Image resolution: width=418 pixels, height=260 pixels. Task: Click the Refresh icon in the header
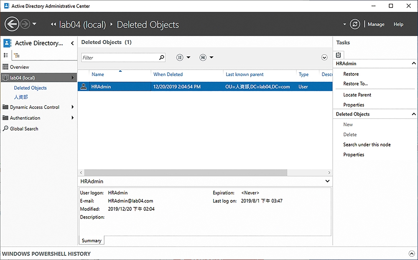click(x=355, y=24)
